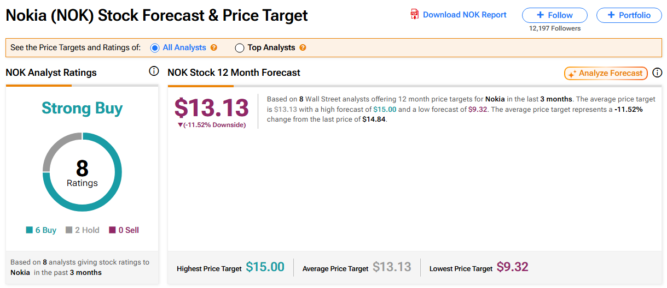
Task: Click the sparkle icon in Analyze Forecast
Action: (x=572, y=74)
